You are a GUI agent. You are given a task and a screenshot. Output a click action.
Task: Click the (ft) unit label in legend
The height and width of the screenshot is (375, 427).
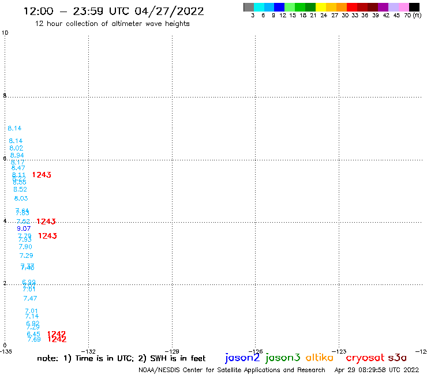[417, 15]
